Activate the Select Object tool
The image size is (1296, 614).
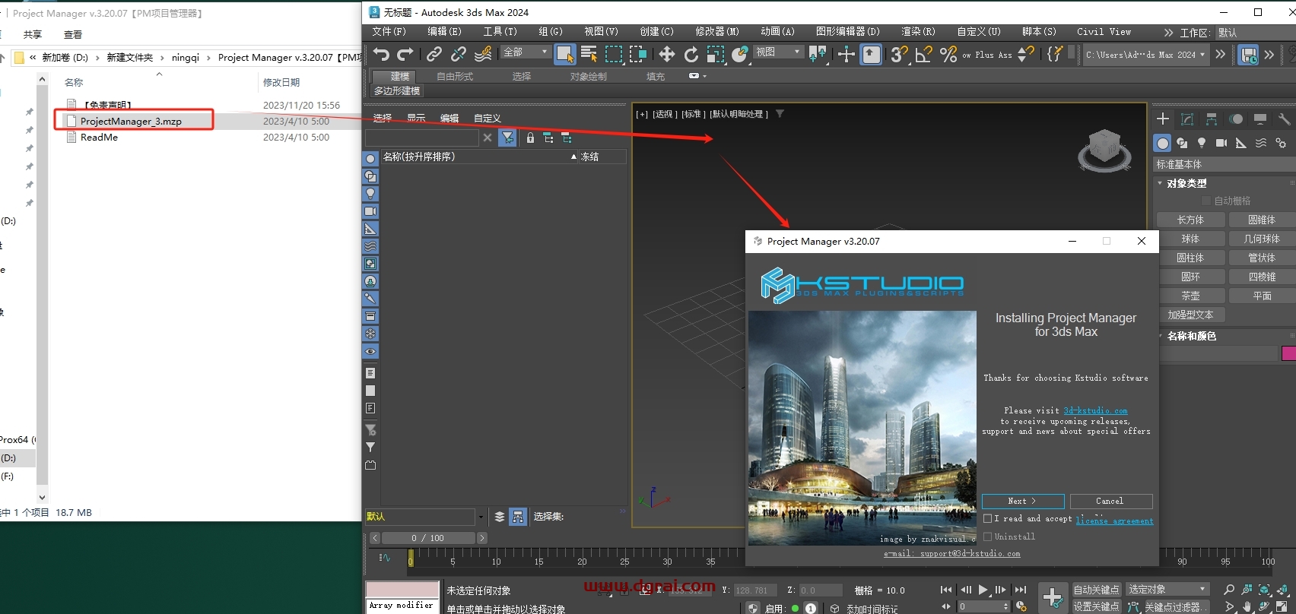[564, 54]
